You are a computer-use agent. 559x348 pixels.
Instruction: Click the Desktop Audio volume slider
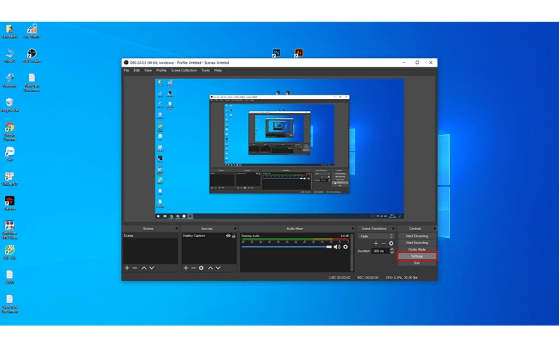point(287,247)
